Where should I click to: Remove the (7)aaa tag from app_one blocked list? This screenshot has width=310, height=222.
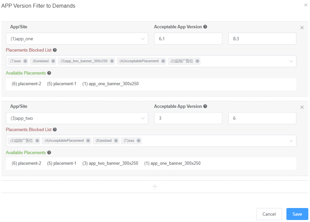25,61
